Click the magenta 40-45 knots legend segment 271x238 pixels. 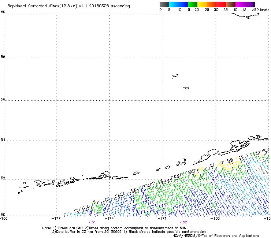(x=240, y=4)
